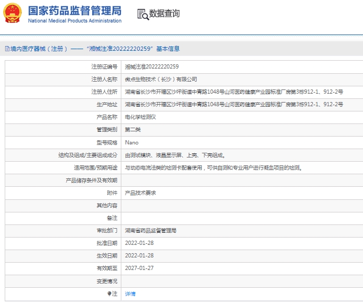
Task: Click the expiry date 2027-01-27
Action: point(139,268)
